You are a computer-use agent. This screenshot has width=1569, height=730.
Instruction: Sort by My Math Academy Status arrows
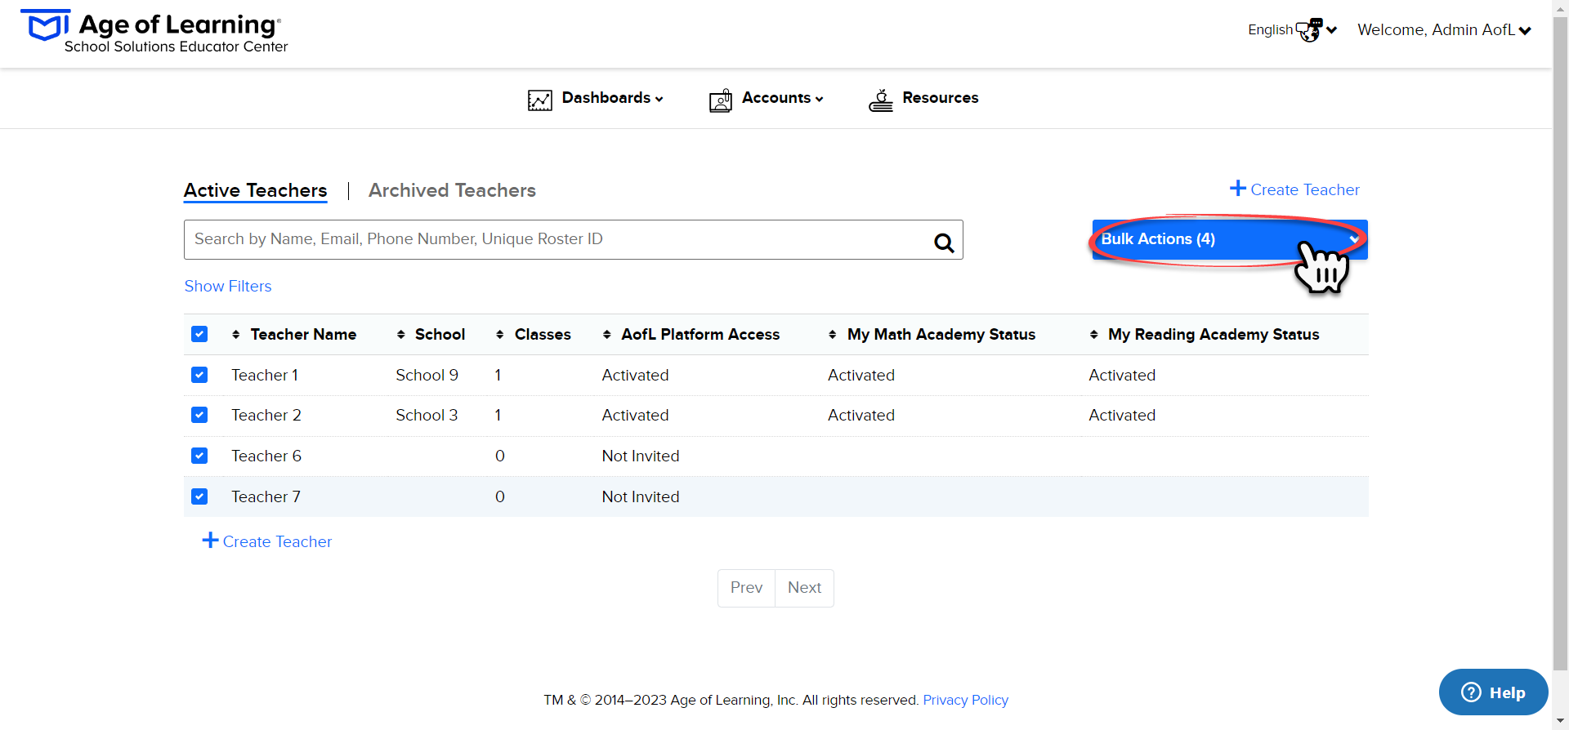(833, 335)
